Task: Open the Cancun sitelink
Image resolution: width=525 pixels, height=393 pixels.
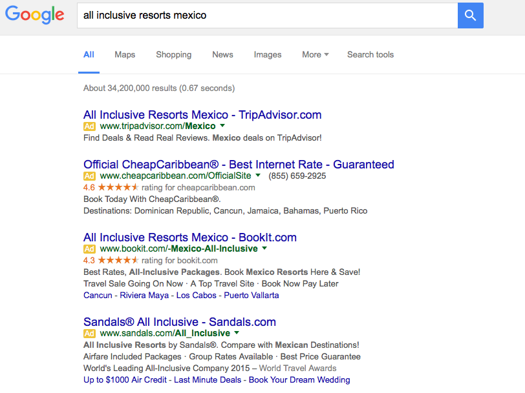Action: 98,296
